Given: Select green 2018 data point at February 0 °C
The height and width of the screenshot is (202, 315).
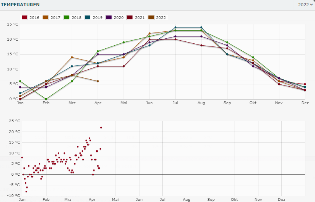Looking at the screenshot, I should tap(46, 99).
